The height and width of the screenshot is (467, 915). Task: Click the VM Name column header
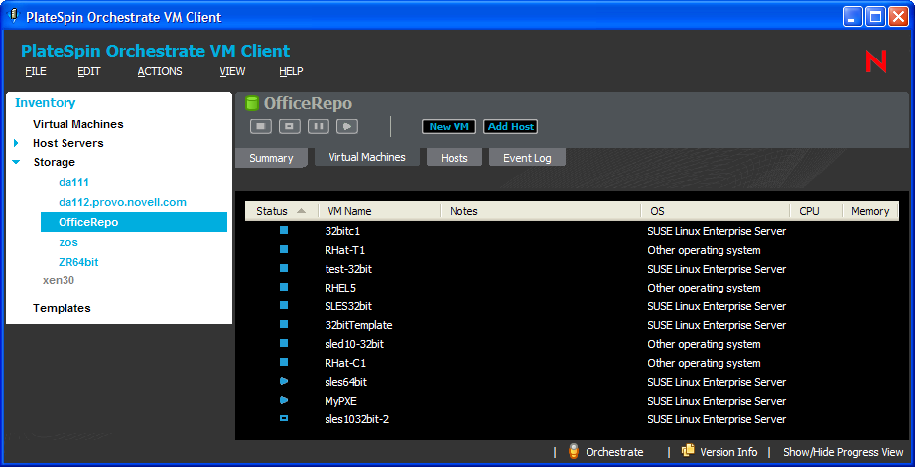point(379,211)
